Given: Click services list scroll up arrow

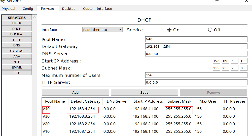Looking at the screenshot, I should (x=34, y=17).
